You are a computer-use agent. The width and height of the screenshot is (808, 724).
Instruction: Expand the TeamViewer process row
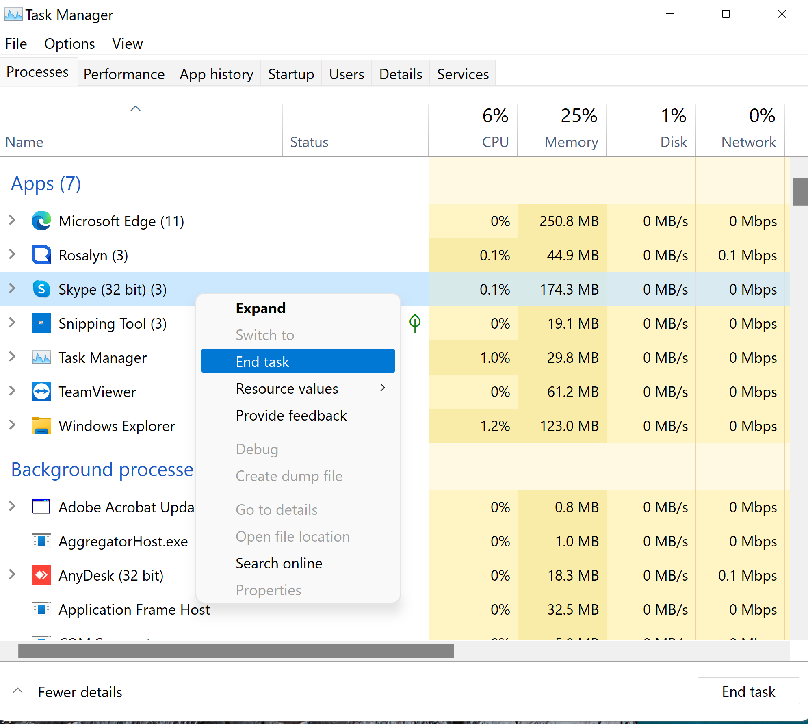[12, 391]
